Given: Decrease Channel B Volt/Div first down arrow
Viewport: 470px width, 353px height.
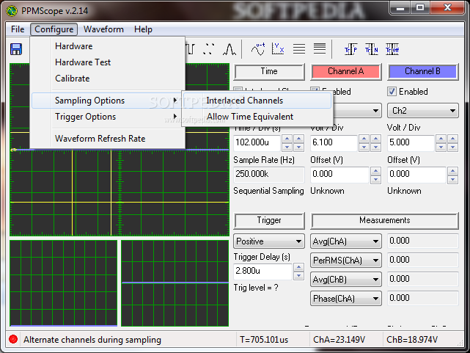Looking at the screenshot, I should (441, 147).
